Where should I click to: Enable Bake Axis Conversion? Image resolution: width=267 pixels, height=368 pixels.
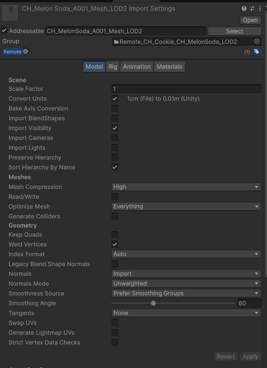(x=115, y=109)
